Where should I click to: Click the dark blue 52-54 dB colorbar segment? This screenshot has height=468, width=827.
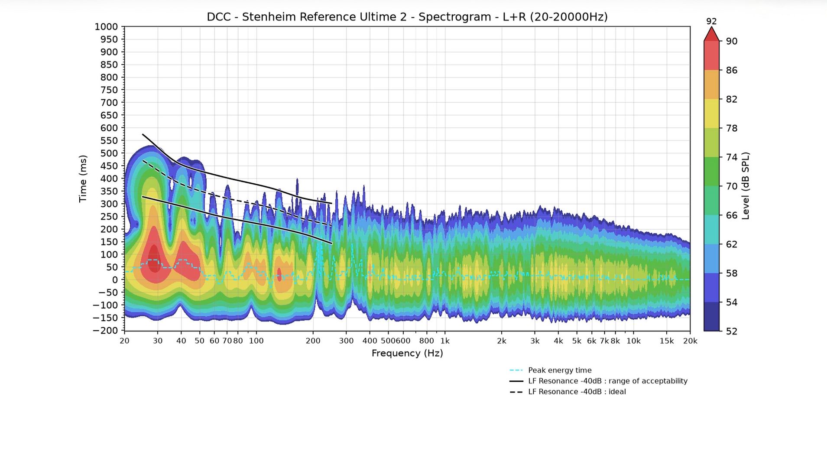click(x=711, y=316)
